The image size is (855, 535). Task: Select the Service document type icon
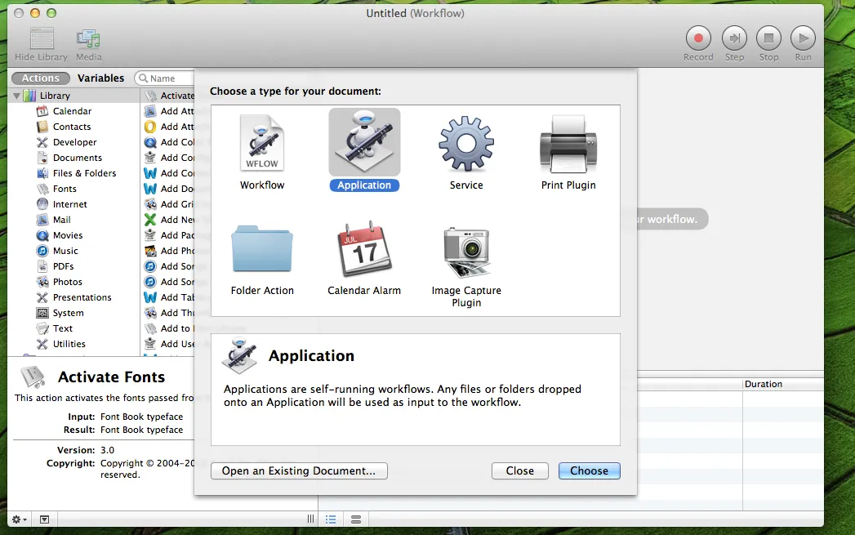(x=465, y=142)
